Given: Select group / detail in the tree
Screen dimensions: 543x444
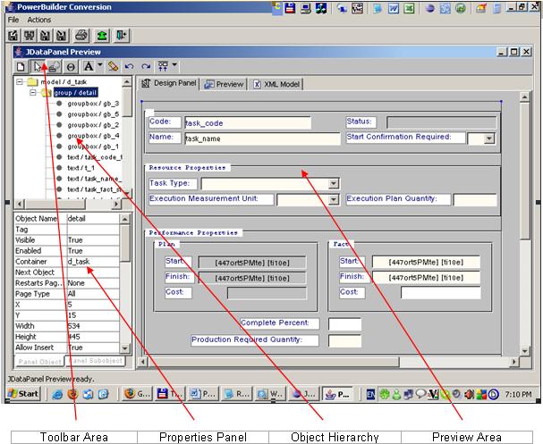Looking at the screenshot, I should (x=75, y=93).
